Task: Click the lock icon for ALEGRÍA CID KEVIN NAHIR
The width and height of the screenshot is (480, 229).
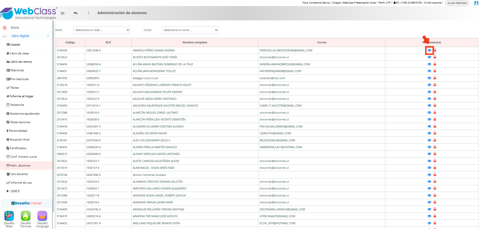Action: point(435,133)
